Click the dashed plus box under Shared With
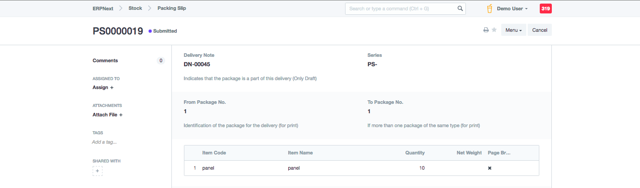 (x=98, y=171)
